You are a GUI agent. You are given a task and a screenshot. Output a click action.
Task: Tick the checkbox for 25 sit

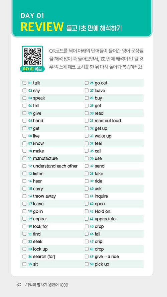(x=24, y=264)
